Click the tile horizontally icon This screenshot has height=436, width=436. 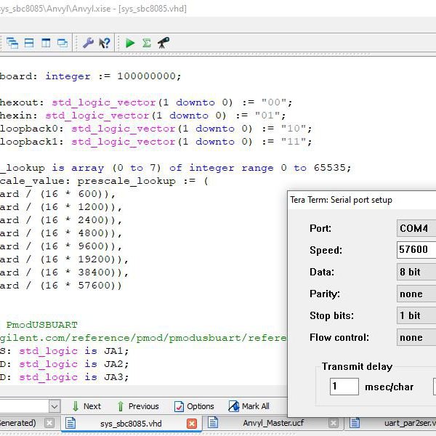click(29, 43)
